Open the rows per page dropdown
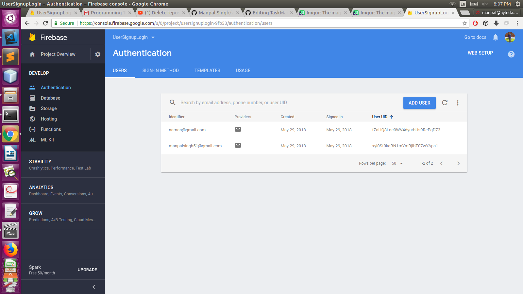The image size is (523, 294). [x=397, y=163]
